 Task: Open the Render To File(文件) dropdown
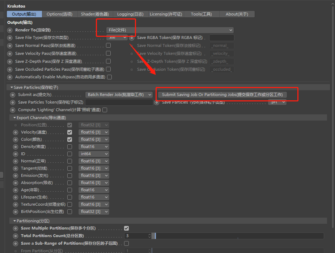tap(170, 30)
